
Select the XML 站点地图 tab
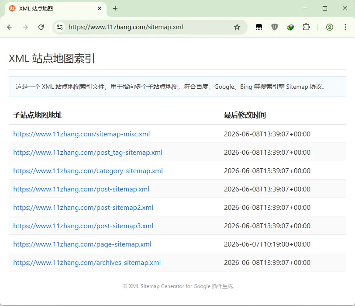pyautogui.click(x=56, y=9)
